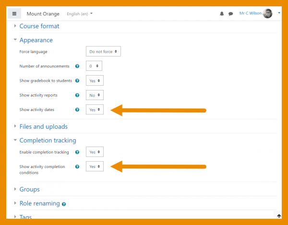This screenshot has width=288, height=225.
Task: Click help icon for Number of announcements
Action: point(77,66)
